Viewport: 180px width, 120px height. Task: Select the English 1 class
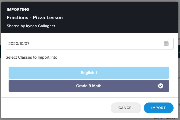tap(89, 73)
